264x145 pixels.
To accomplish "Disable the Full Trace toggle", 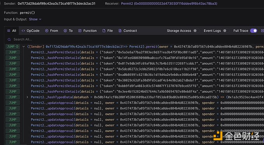I will tap(254, 31).
